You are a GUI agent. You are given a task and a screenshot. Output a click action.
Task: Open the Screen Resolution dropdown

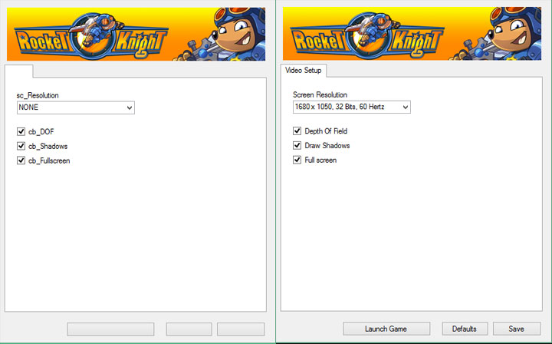(351, 107)
